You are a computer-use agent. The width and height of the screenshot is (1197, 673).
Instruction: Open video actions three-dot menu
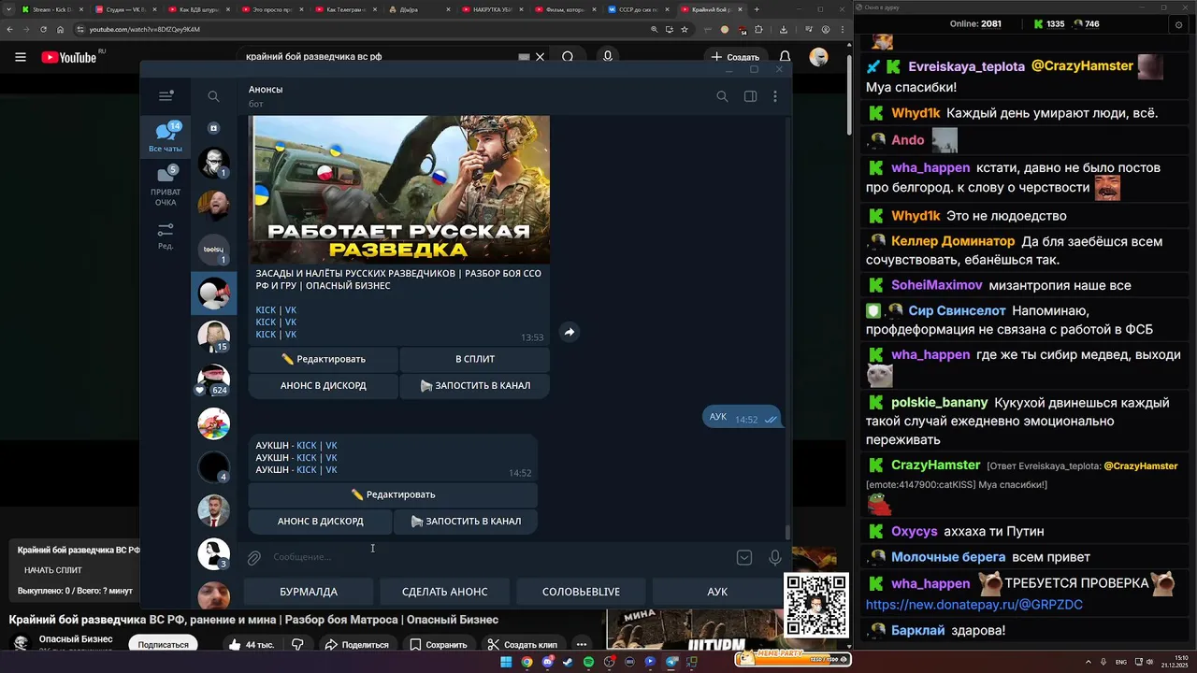[582, 644]
